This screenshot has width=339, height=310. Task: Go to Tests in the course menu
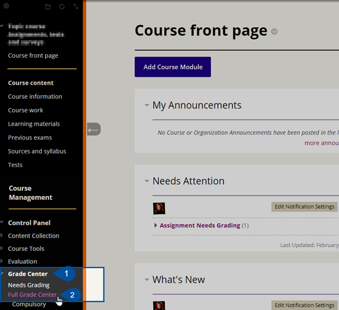tap(15, 165)
